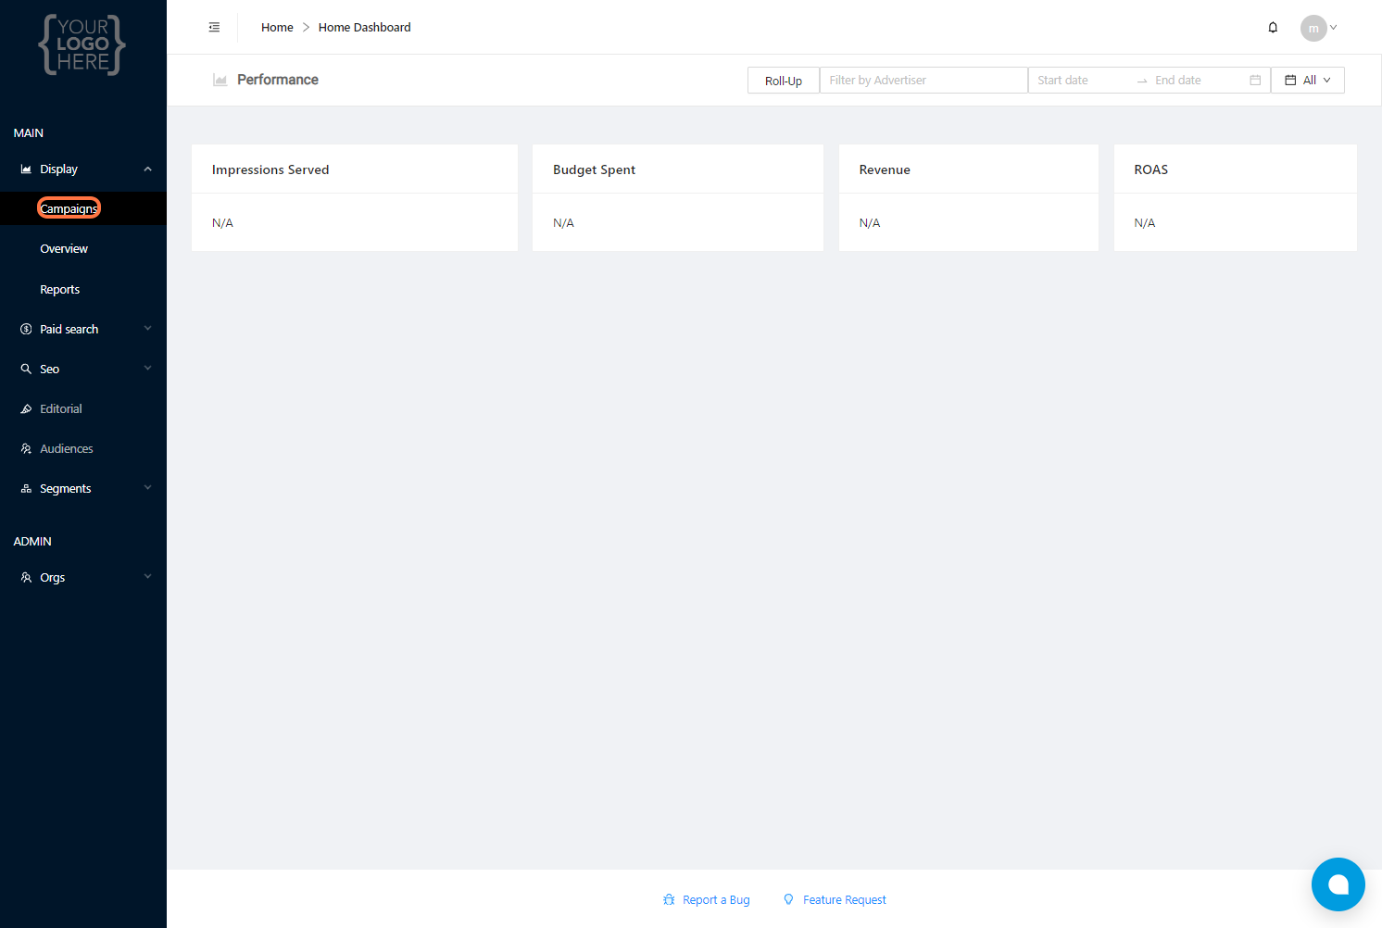Viewport: 1382px width, 928px height.
Task: Open Editorial section
Action: pyautogui.click(x=61, y=409)
